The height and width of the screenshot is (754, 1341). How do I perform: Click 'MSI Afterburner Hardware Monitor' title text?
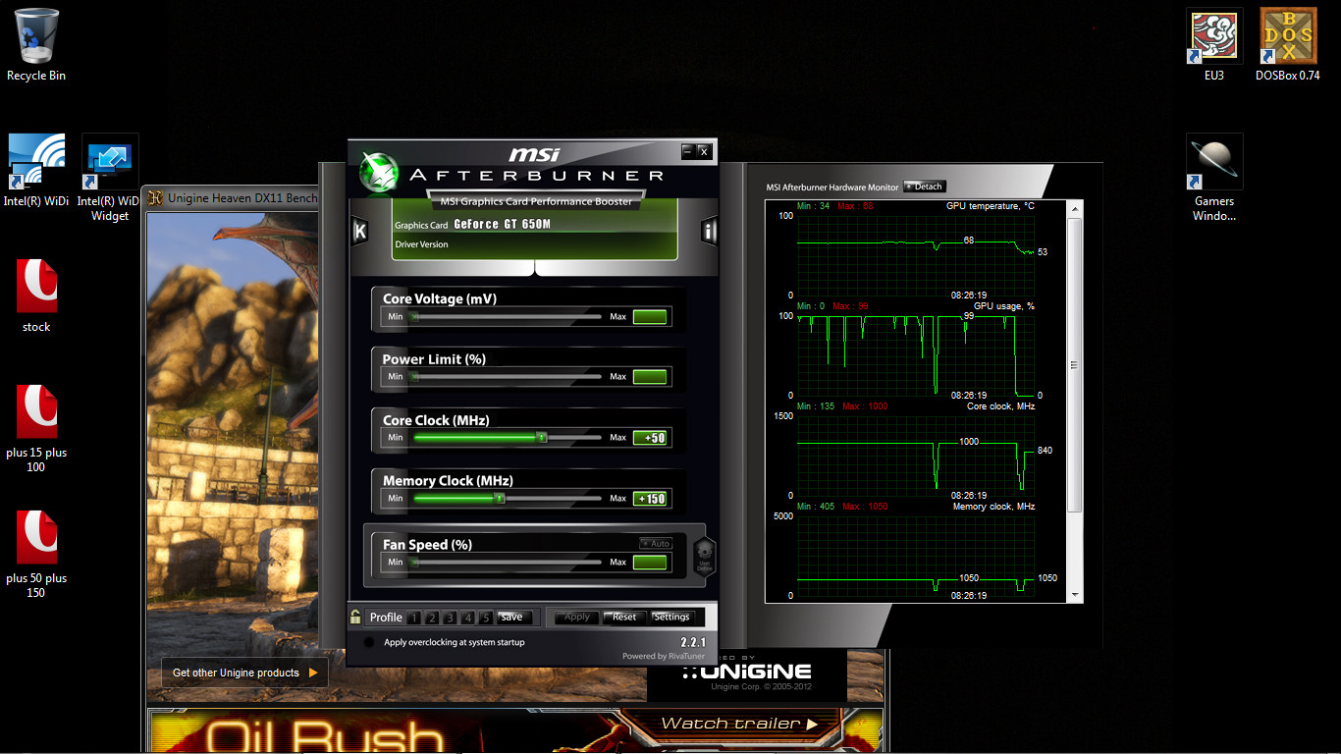point(832,187)
